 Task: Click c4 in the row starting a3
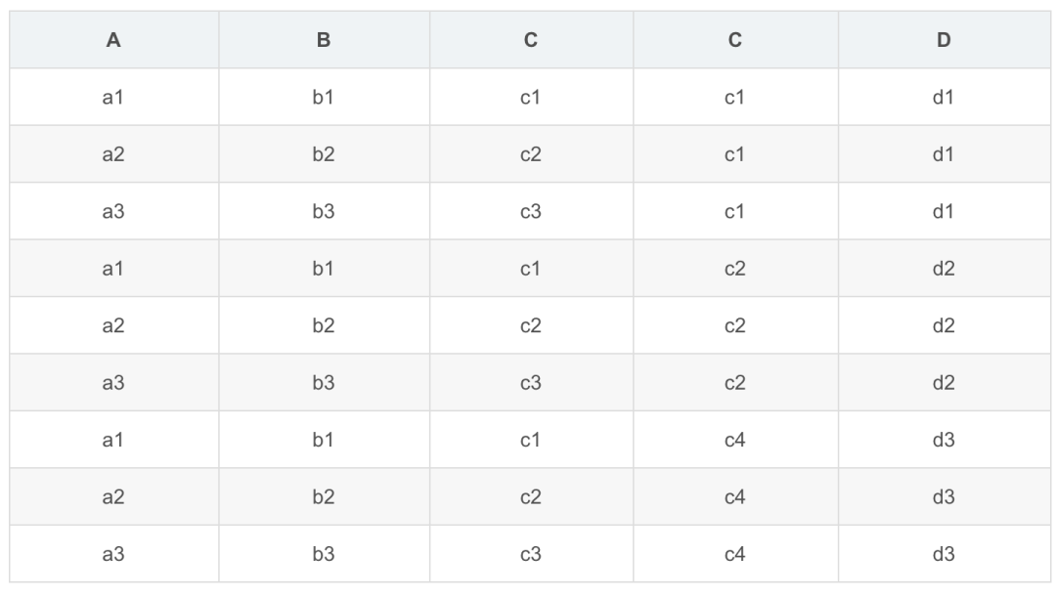[735, 555]
